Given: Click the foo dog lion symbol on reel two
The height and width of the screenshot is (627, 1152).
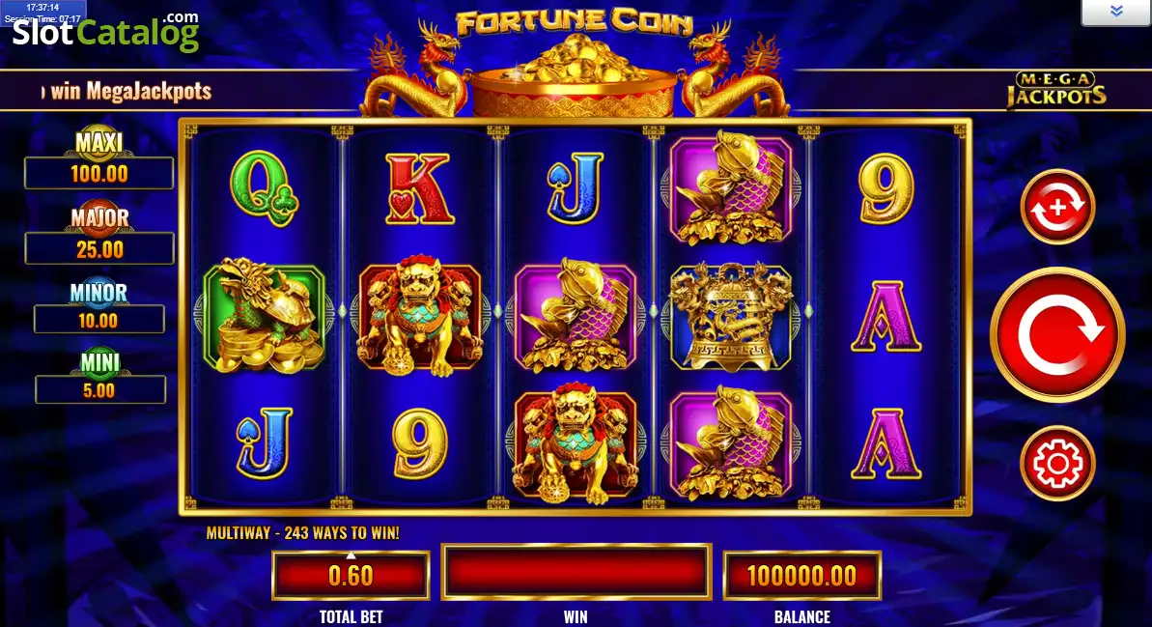Looking at the screenshot, I should (419, 315).
